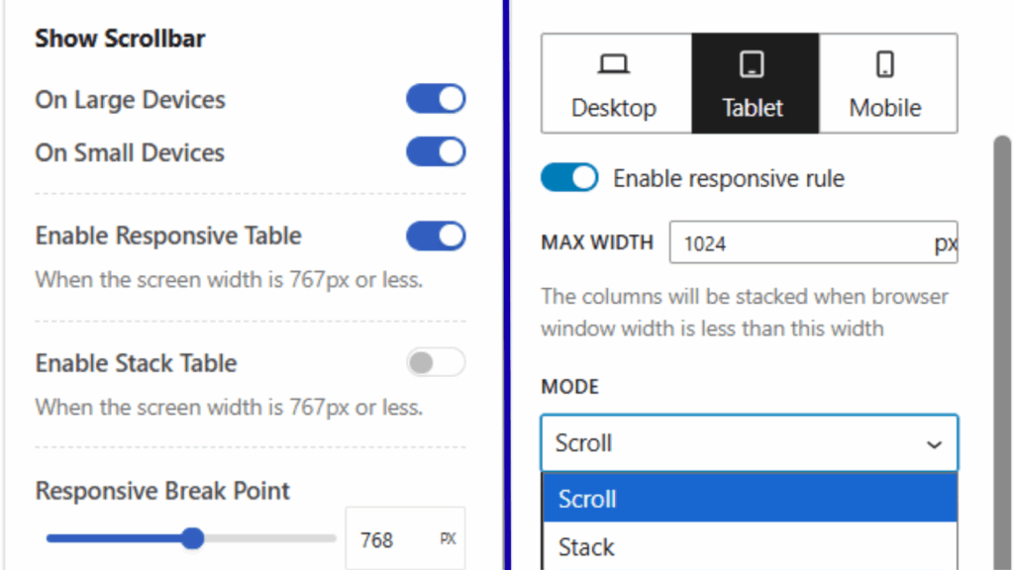Disable the Enable Responsive Table switch
Image resolution: width=1014 pixels, height=570 pixels.
coord(436,236)
